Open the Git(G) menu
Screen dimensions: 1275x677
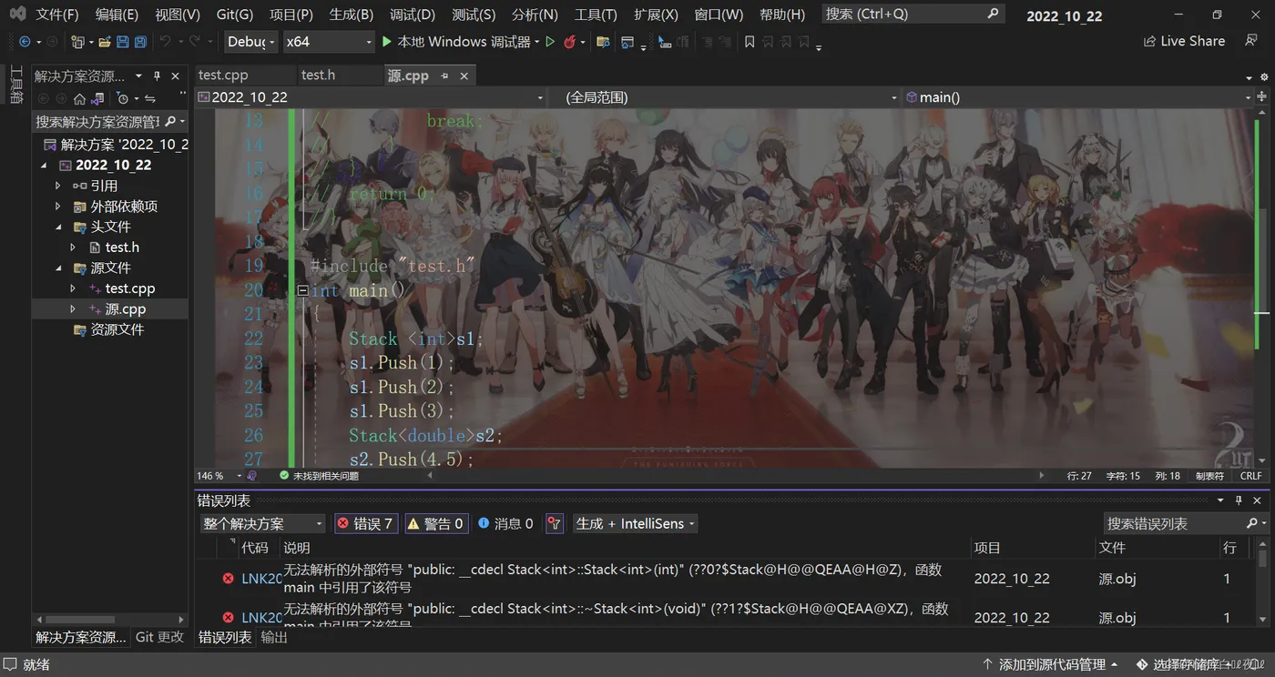tap(235, 15)
